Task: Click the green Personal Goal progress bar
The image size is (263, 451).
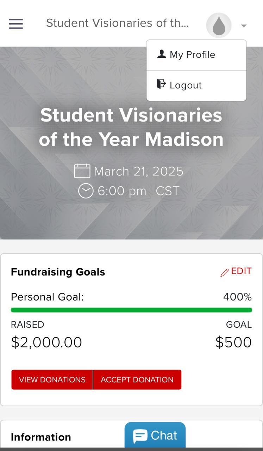Action: (x=131, y=310)
